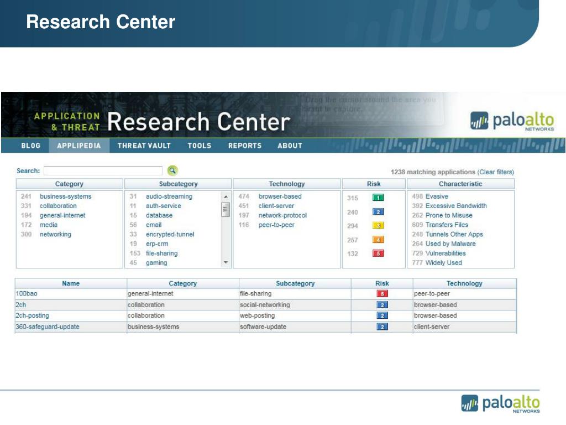The image size is (566, 425).
Task: Open the Tools tab
Action: pyautogui.click(x=199, y=146)
